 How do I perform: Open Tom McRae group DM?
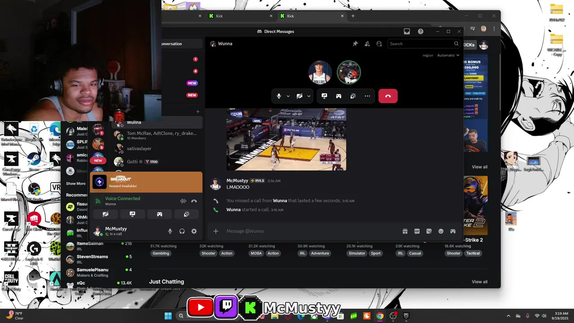(157, 135)
